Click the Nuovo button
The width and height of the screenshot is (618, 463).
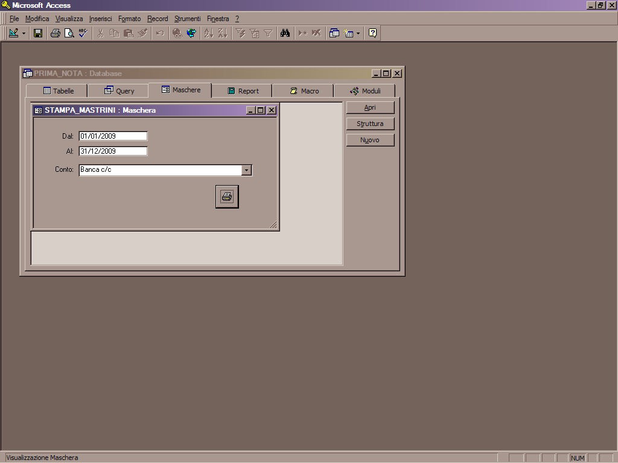click(x=370, y=140)
